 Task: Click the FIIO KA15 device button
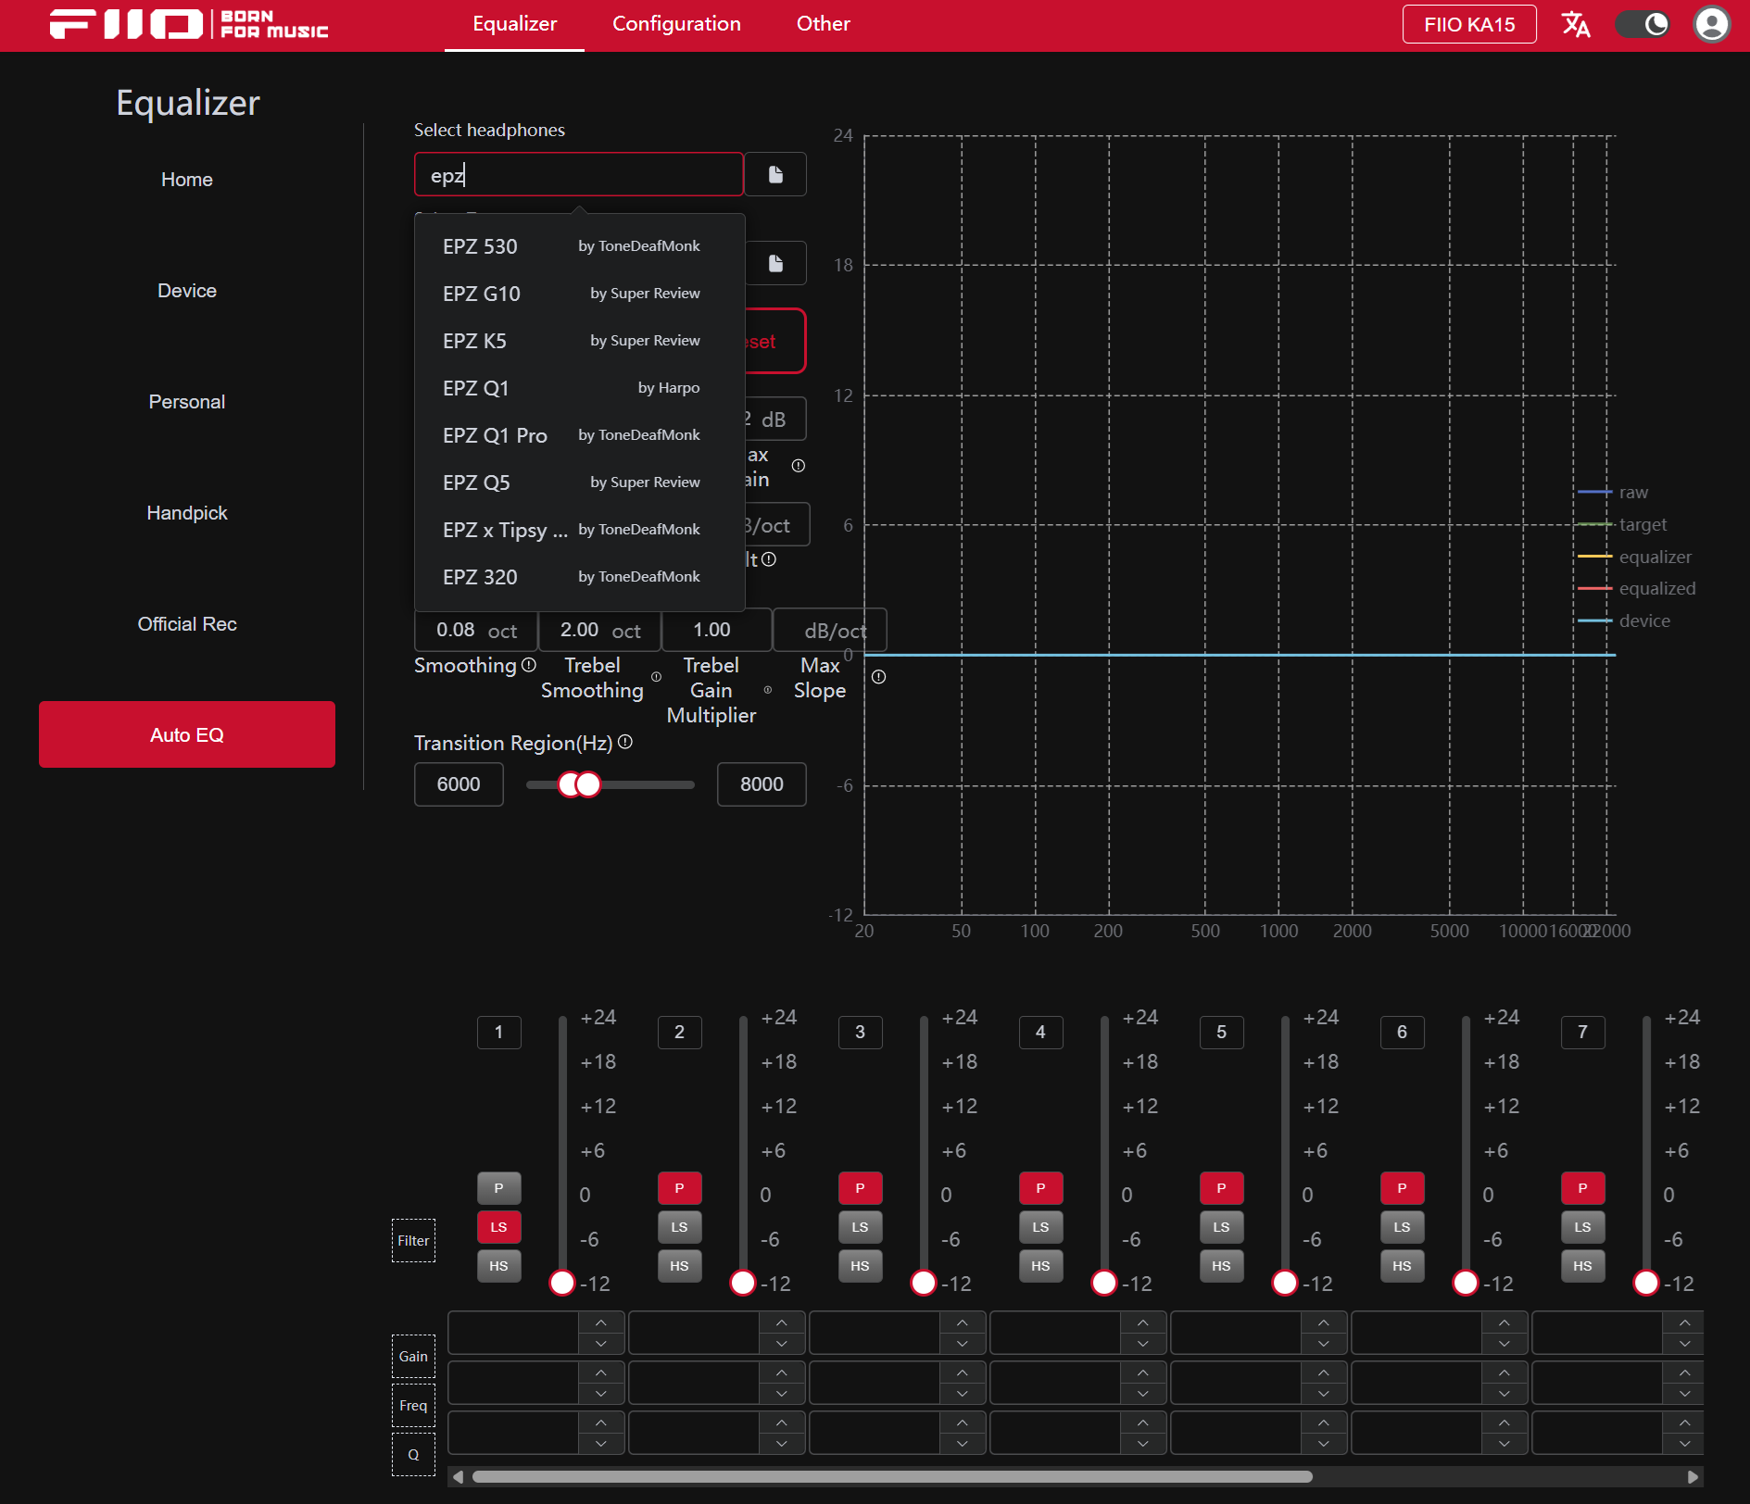click(1469, 24)
